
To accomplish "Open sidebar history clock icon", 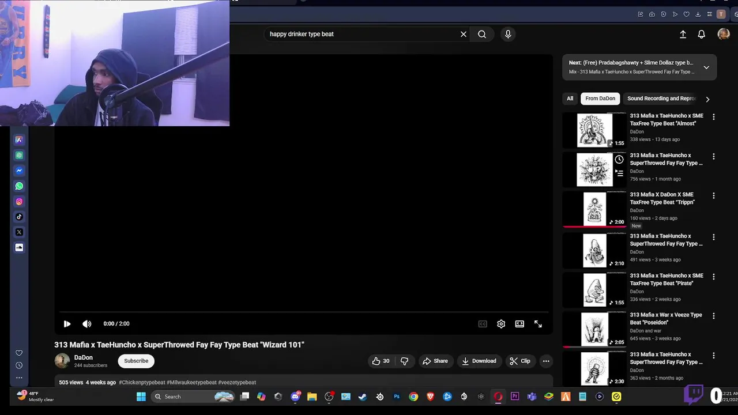I will pyautogui.click(x=19, y=365).
